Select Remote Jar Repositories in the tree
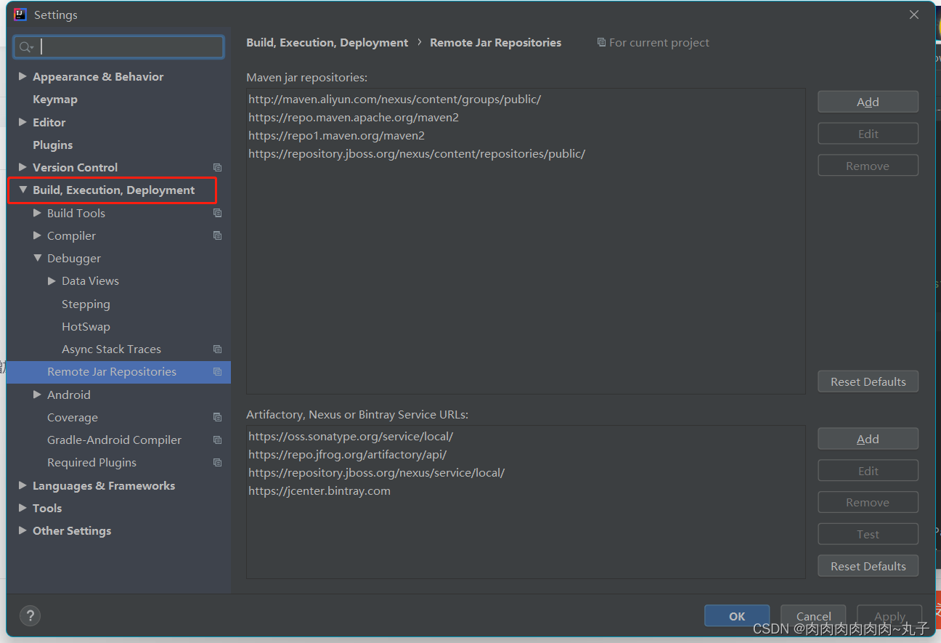The height and width of the screenshot is (643, 941). pos(112,372)
